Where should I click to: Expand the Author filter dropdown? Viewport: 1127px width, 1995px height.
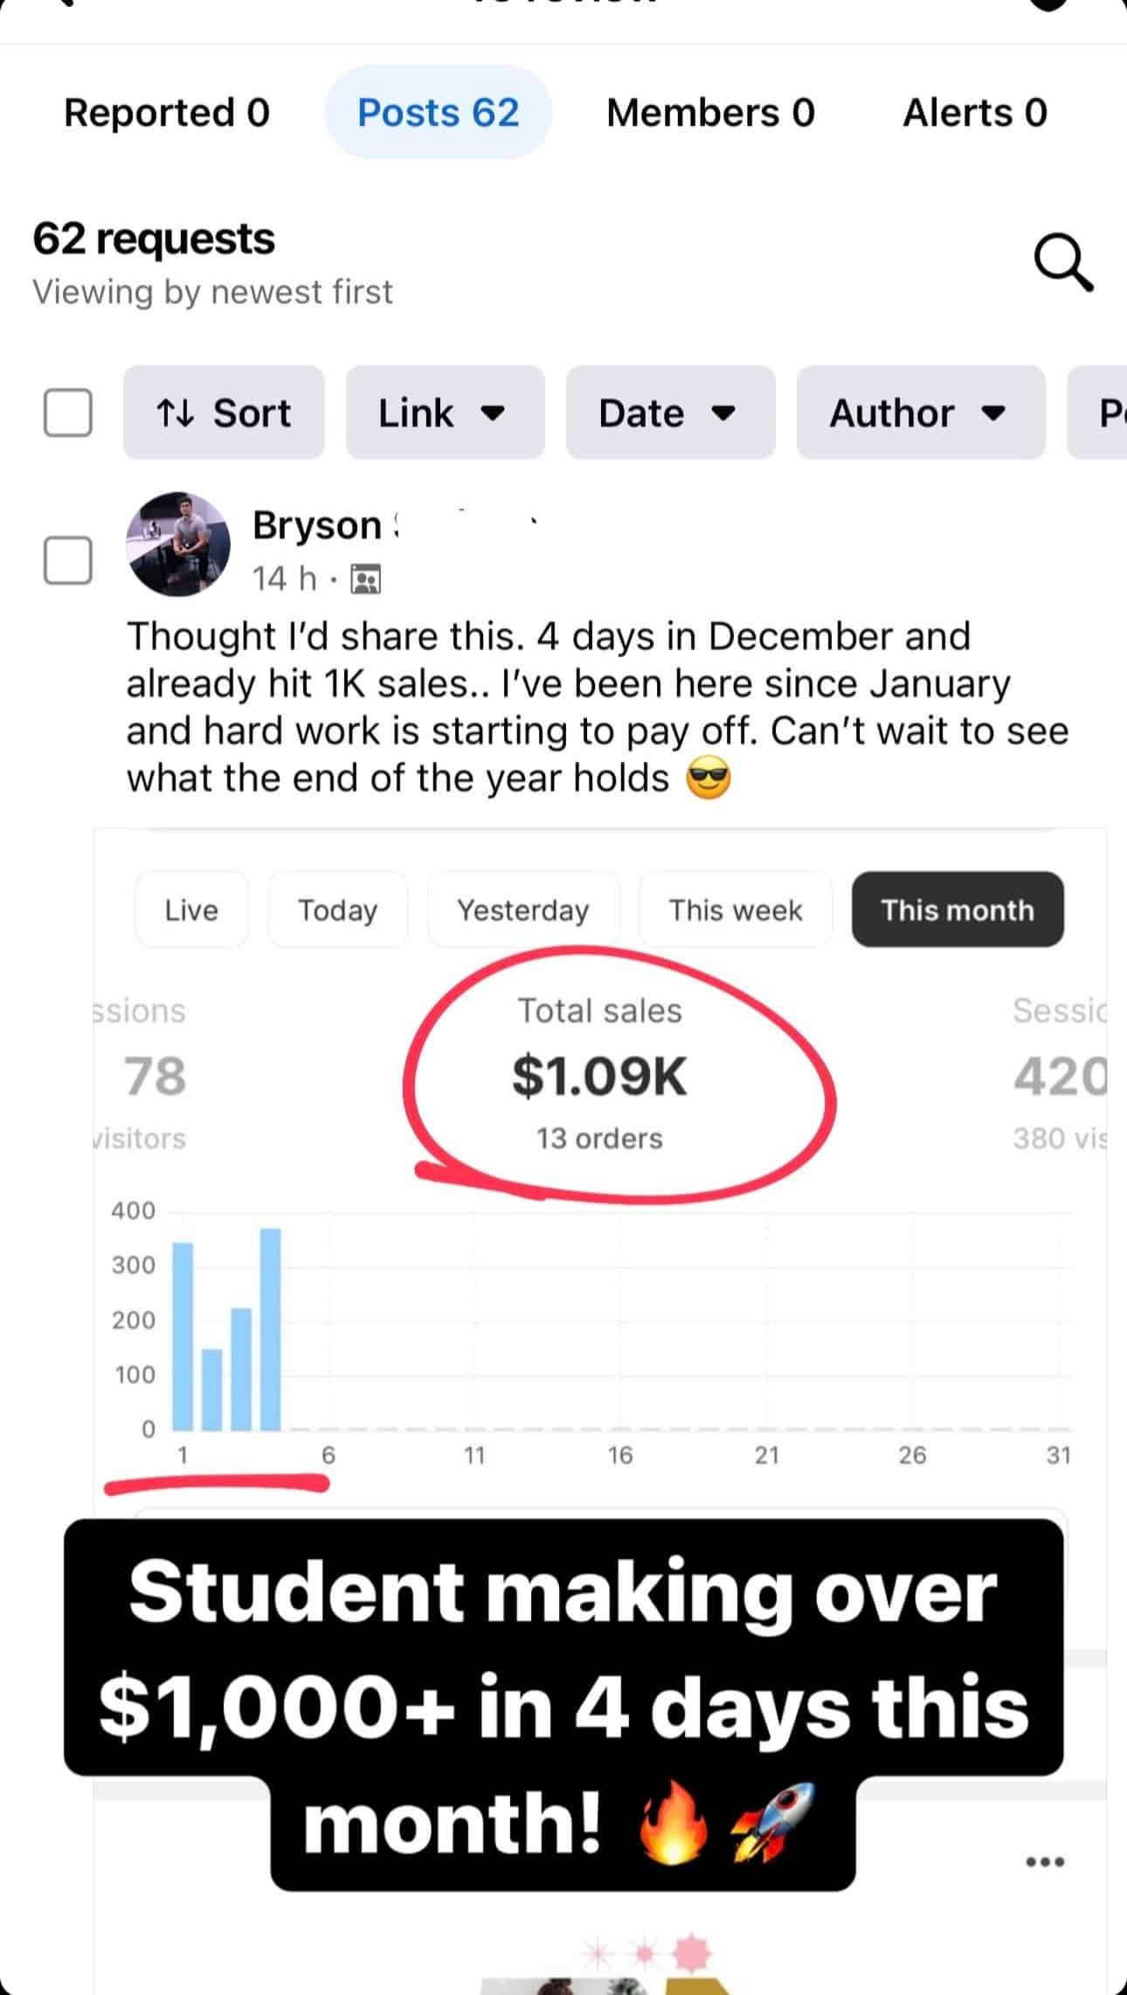pyautogui.click(x=920, y=412)
